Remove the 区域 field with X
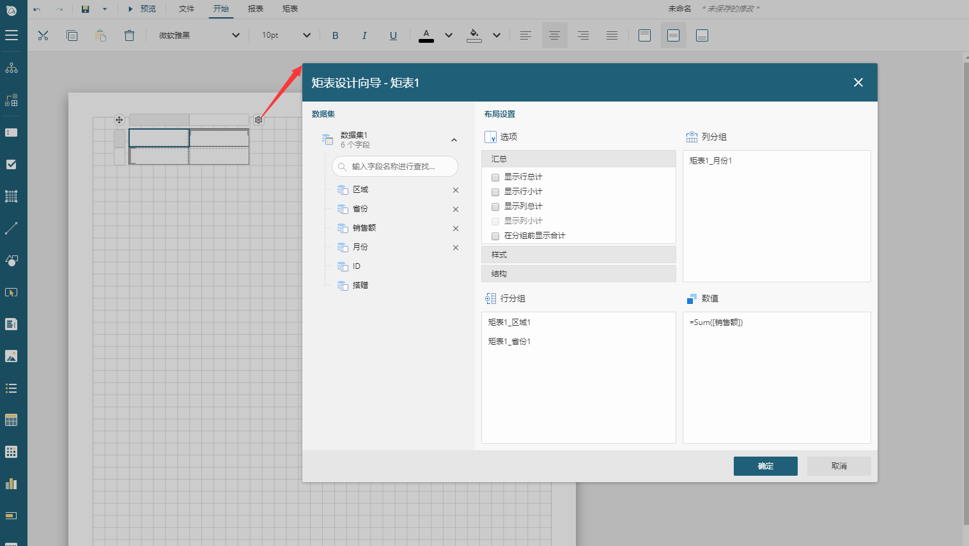 [456, 190]
